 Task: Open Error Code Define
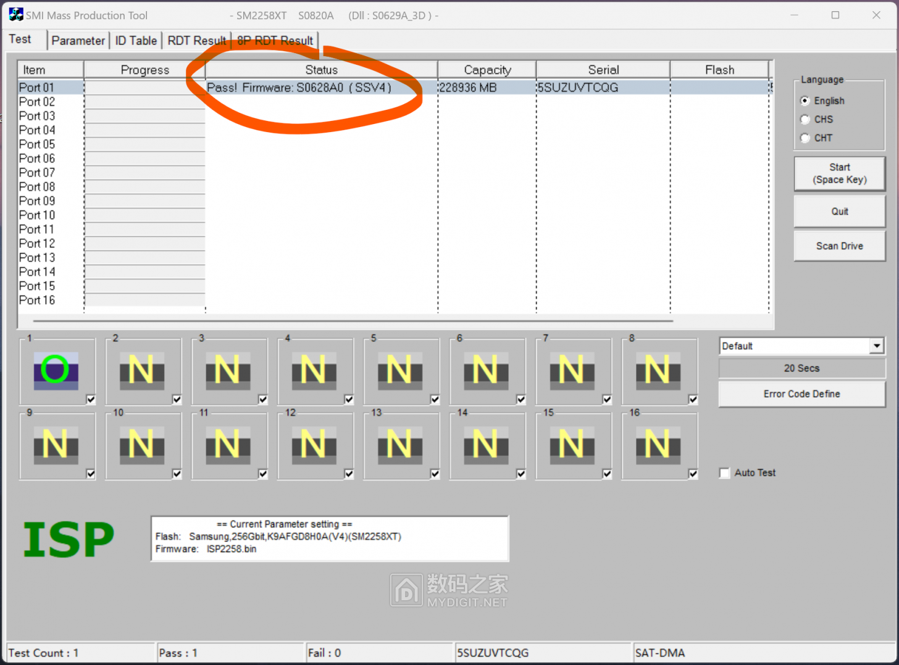(801, 394)
